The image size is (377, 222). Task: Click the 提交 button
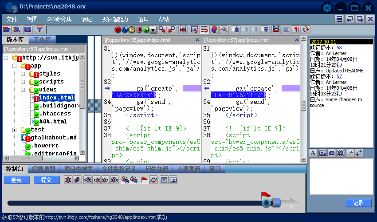point(47,180)
